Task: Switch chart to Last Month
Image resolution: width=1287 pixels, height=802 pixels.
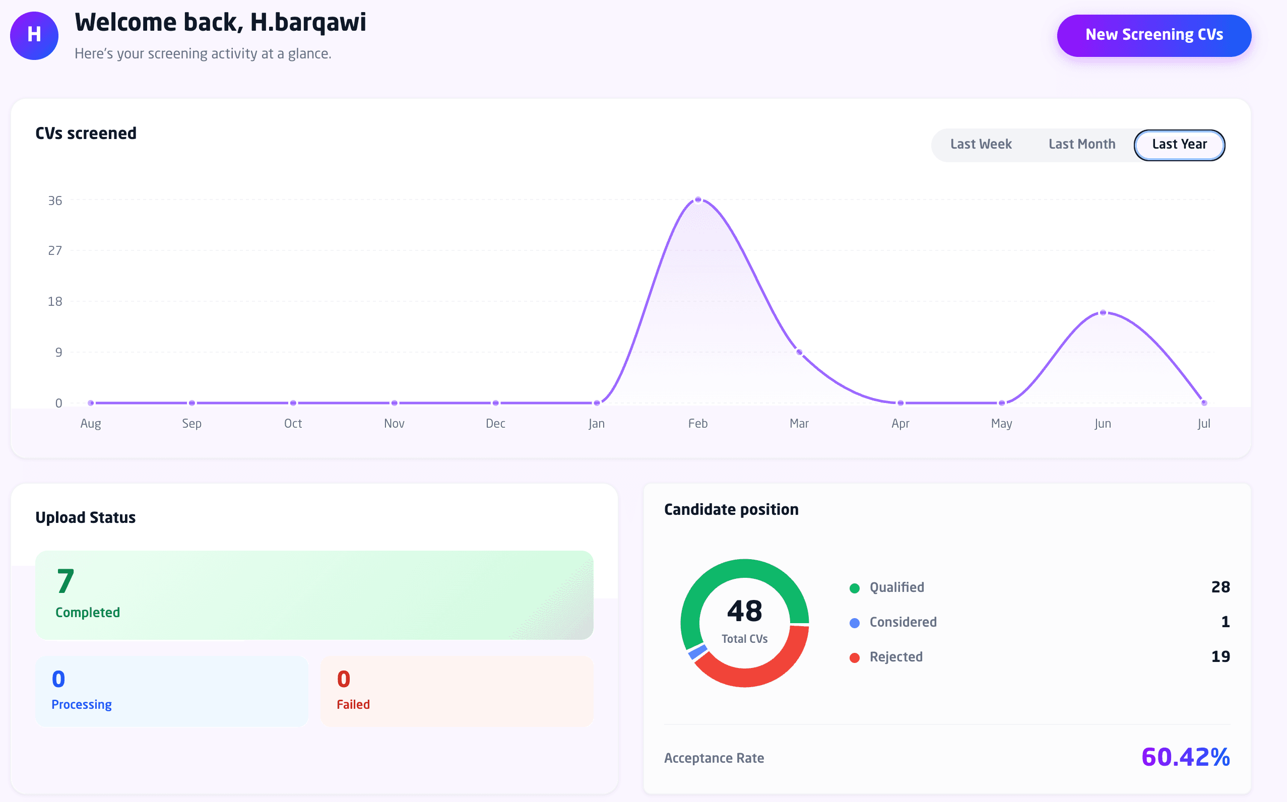Action: point(1082,144)
